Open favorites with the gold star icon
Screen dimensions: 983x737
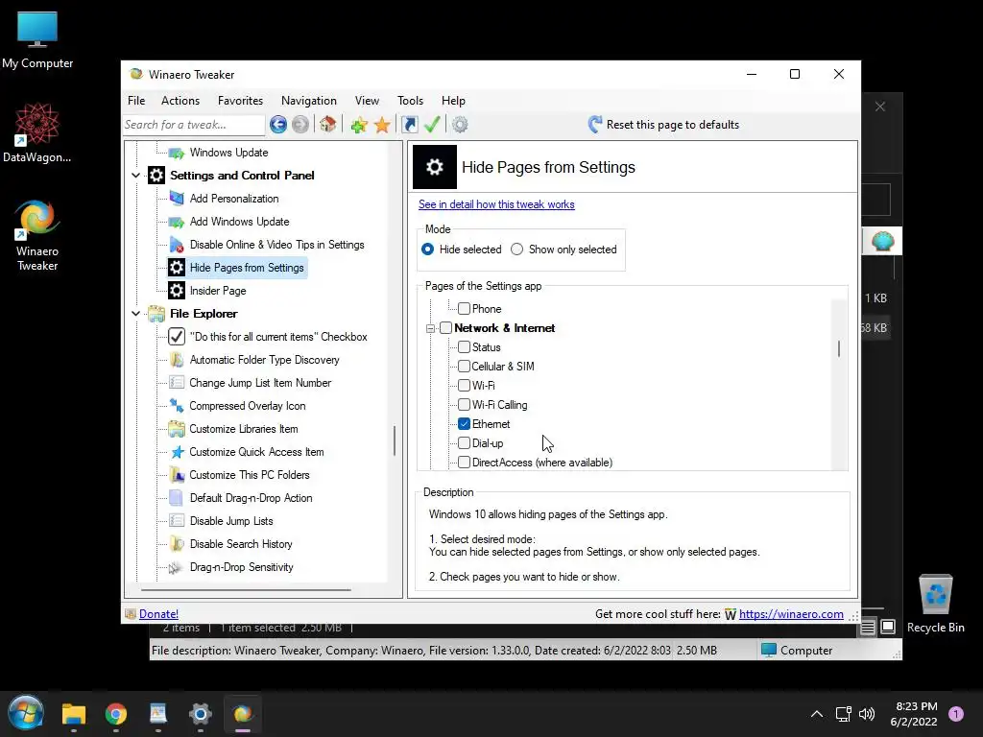point(382,125)
